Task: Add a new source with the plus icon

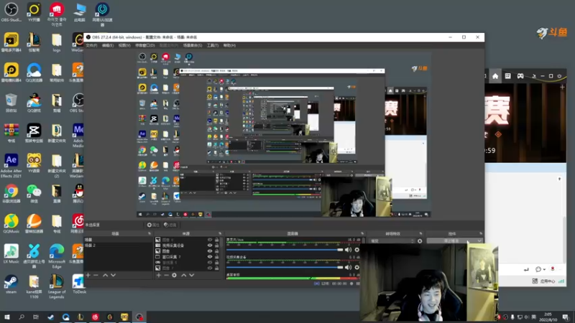Action: click(158, 275)
